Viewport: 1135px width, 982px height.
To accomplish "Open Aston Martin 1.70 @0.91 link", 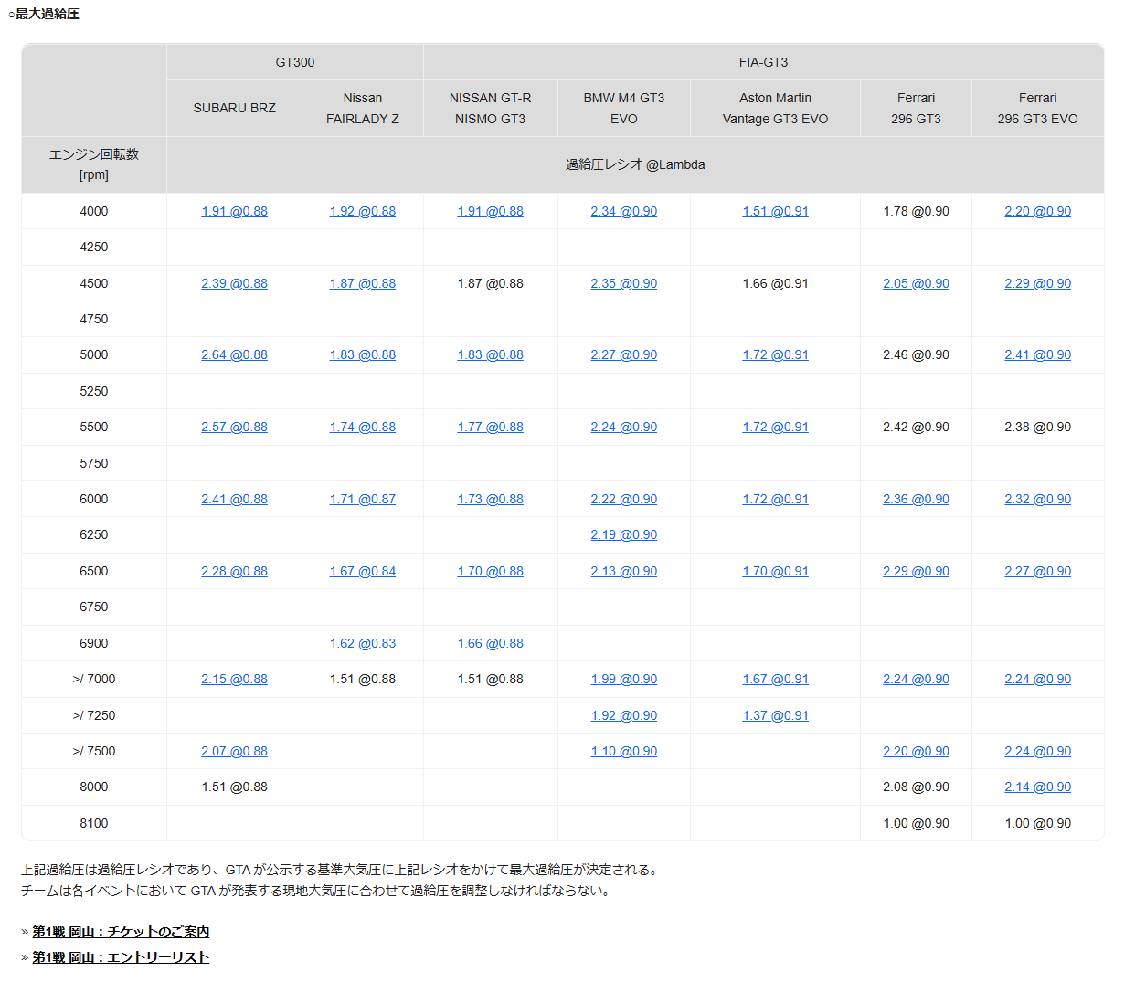I will pos(776,571).
